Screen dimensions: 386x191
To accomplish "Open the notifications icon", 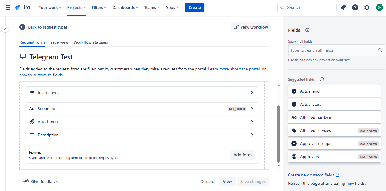I will tap(343, 7).
